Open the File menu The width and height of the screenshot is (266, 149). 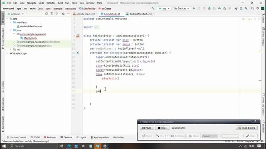9,3
